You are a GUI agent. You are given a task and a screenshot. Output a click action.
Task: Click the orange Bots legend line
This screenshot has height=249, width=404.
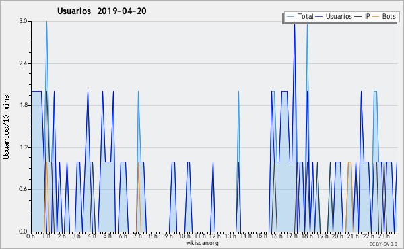click(x=376, y=17)
